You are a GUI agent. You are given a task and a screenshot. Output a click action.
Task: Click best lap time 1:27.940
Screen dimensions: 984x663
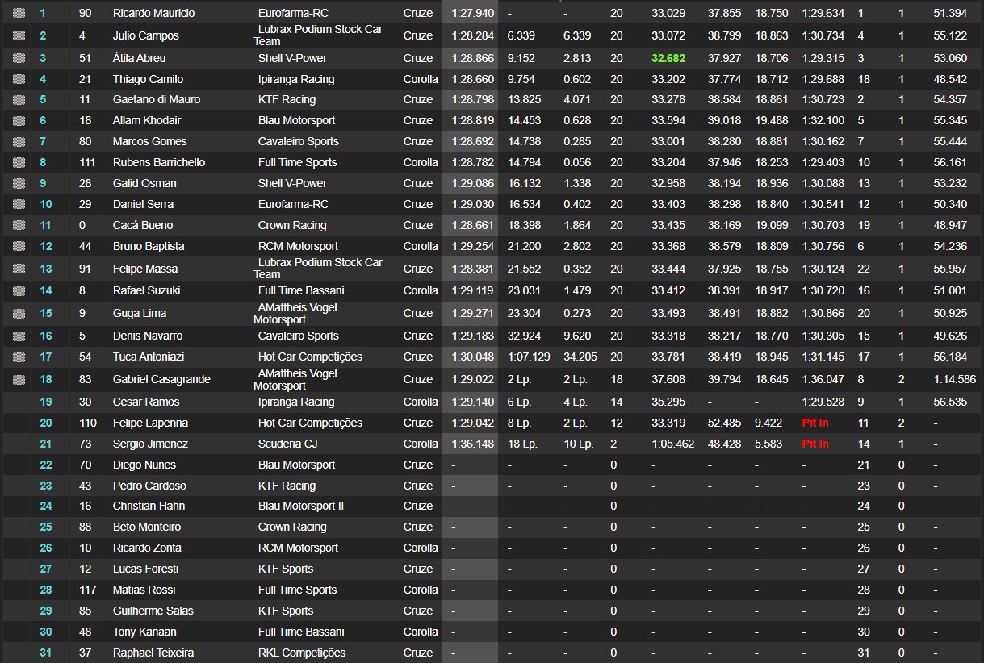tap(473, 14)
